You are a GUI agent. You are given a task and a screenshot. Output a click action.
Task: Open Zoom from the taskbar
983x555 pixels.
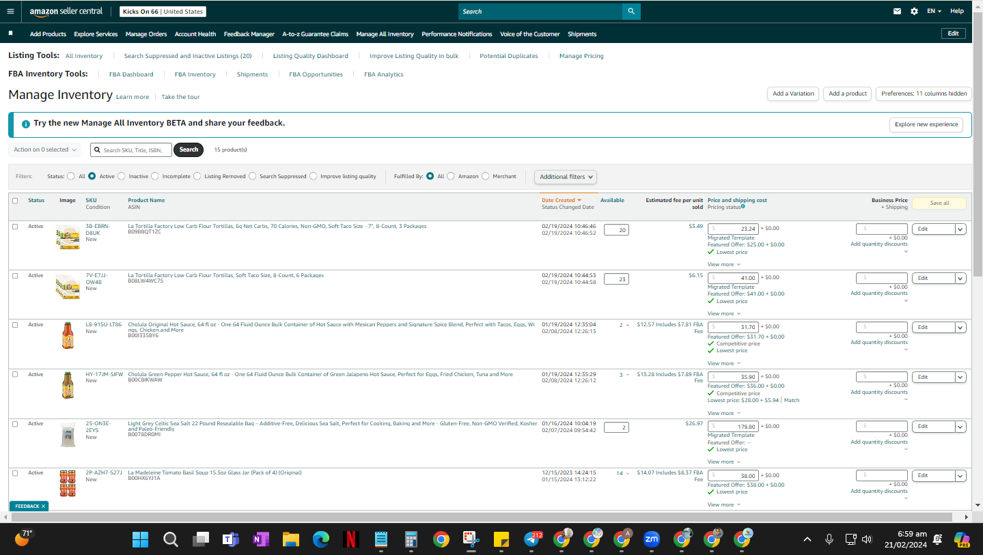651,539
